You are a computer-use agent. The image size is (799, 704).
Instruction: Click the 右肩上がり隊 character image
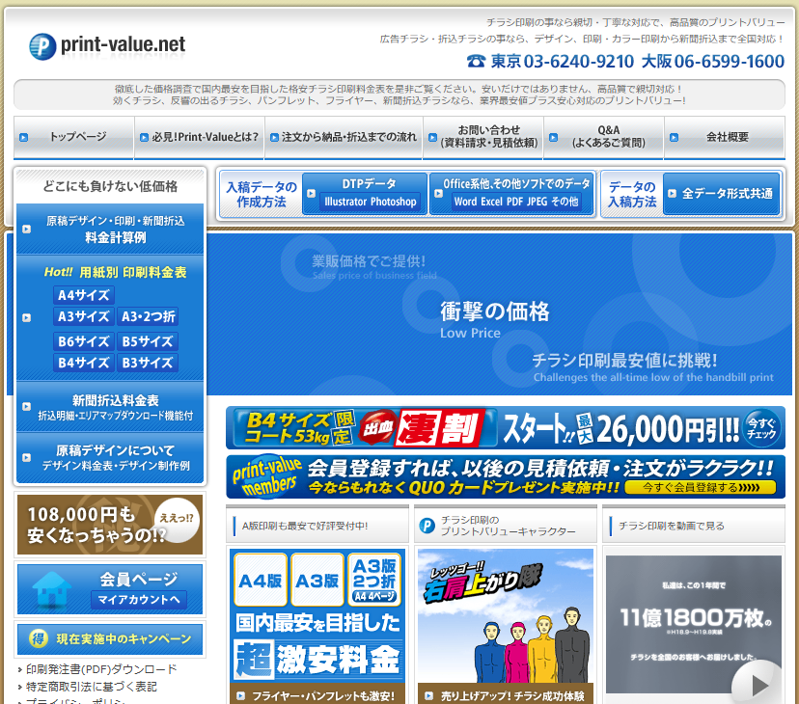pyautogui.click(x=506, y=616)
